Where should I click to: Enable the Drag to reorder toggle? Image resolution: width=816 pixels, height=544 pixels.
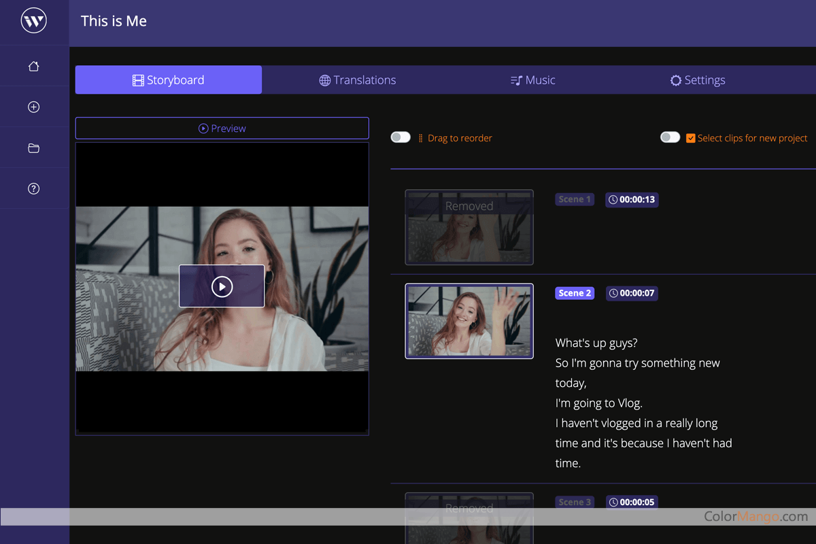(401, 137)
